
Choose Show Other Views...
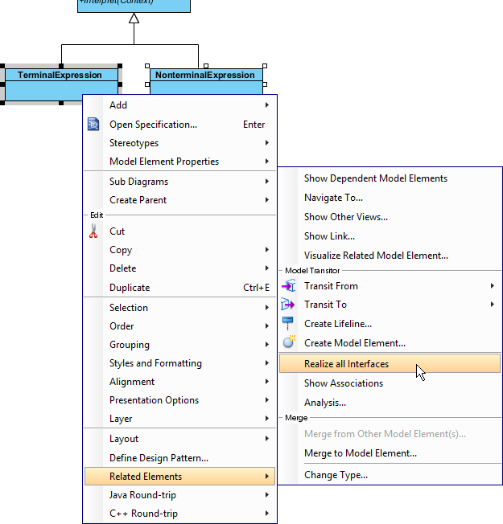click(x=390, y=217)
